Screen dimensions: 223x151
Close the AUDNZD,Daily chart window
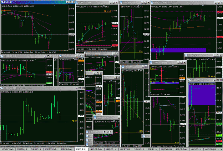[x=83, y=56]
